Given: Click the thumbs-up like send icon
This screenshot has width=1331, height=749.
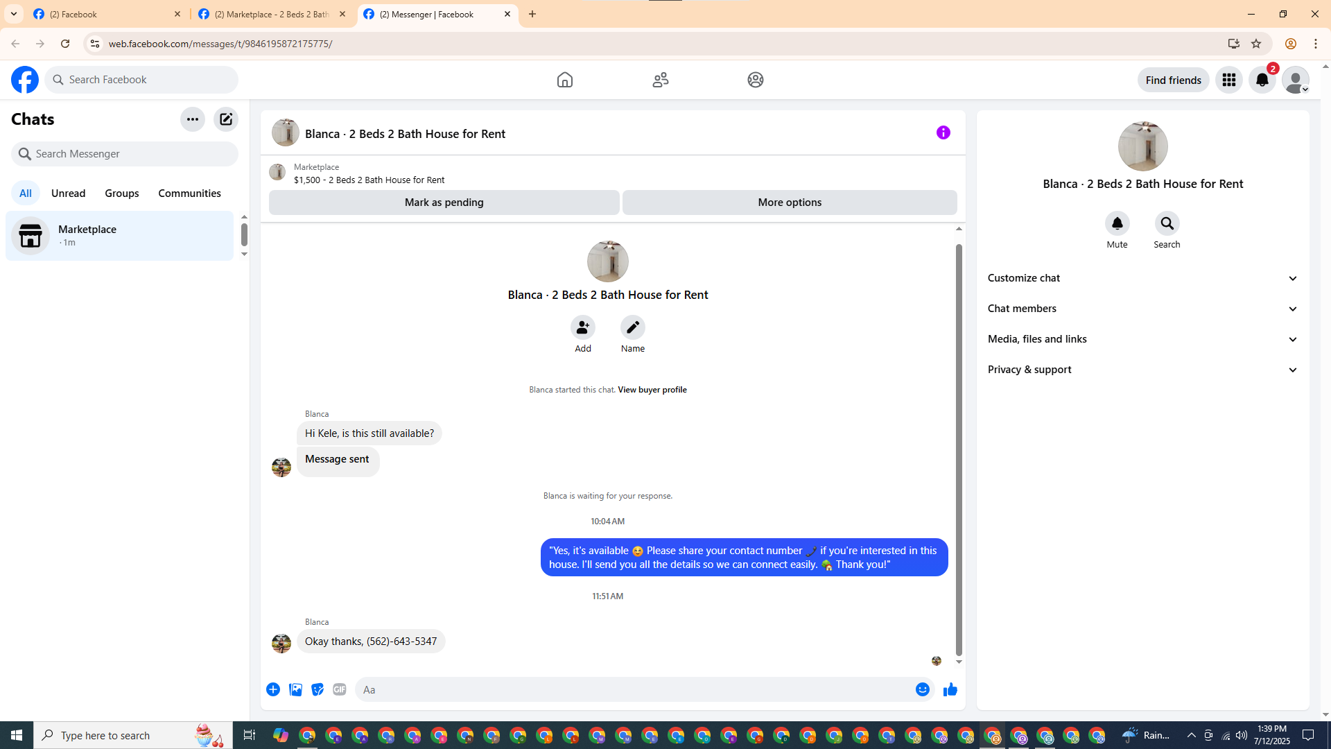Looking at the screenshot, I should point(950,689).
